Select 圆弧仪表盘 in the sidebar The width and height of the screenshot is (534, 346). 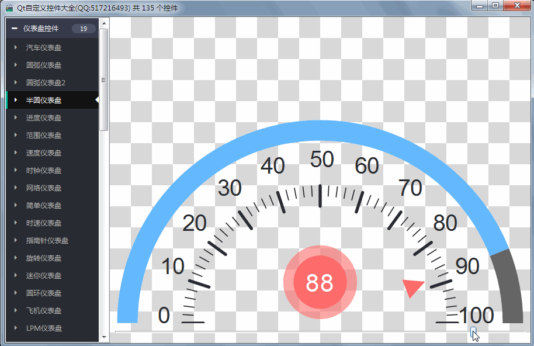pyautogui.click(x=44, y=65)
